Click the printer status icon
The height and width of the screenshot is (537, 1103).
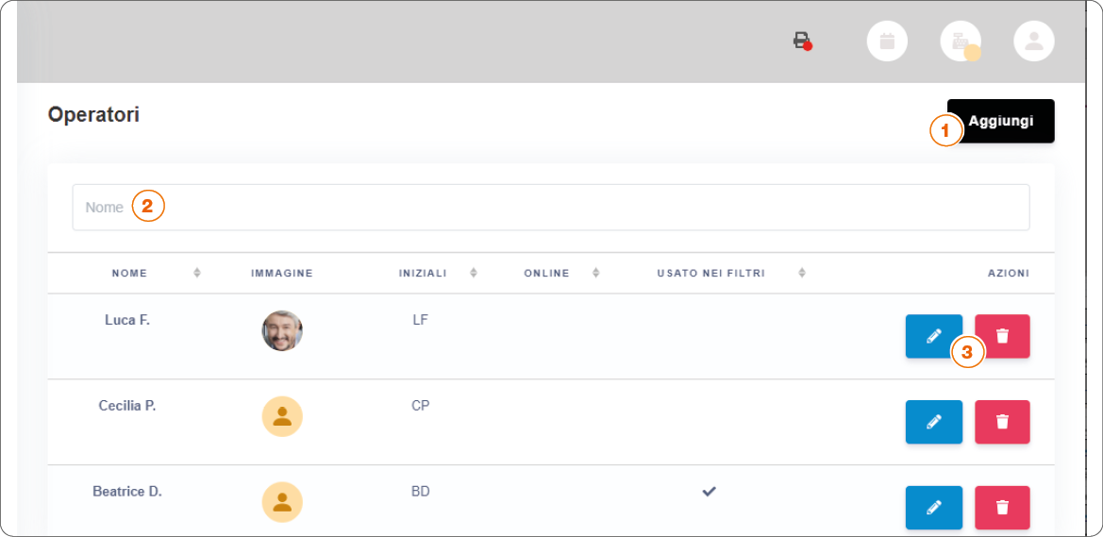click(x=801, y=41)
